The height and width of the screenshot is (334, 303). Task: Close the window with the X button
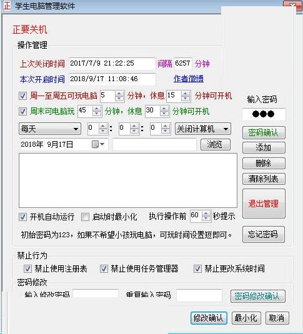(292, 5)
